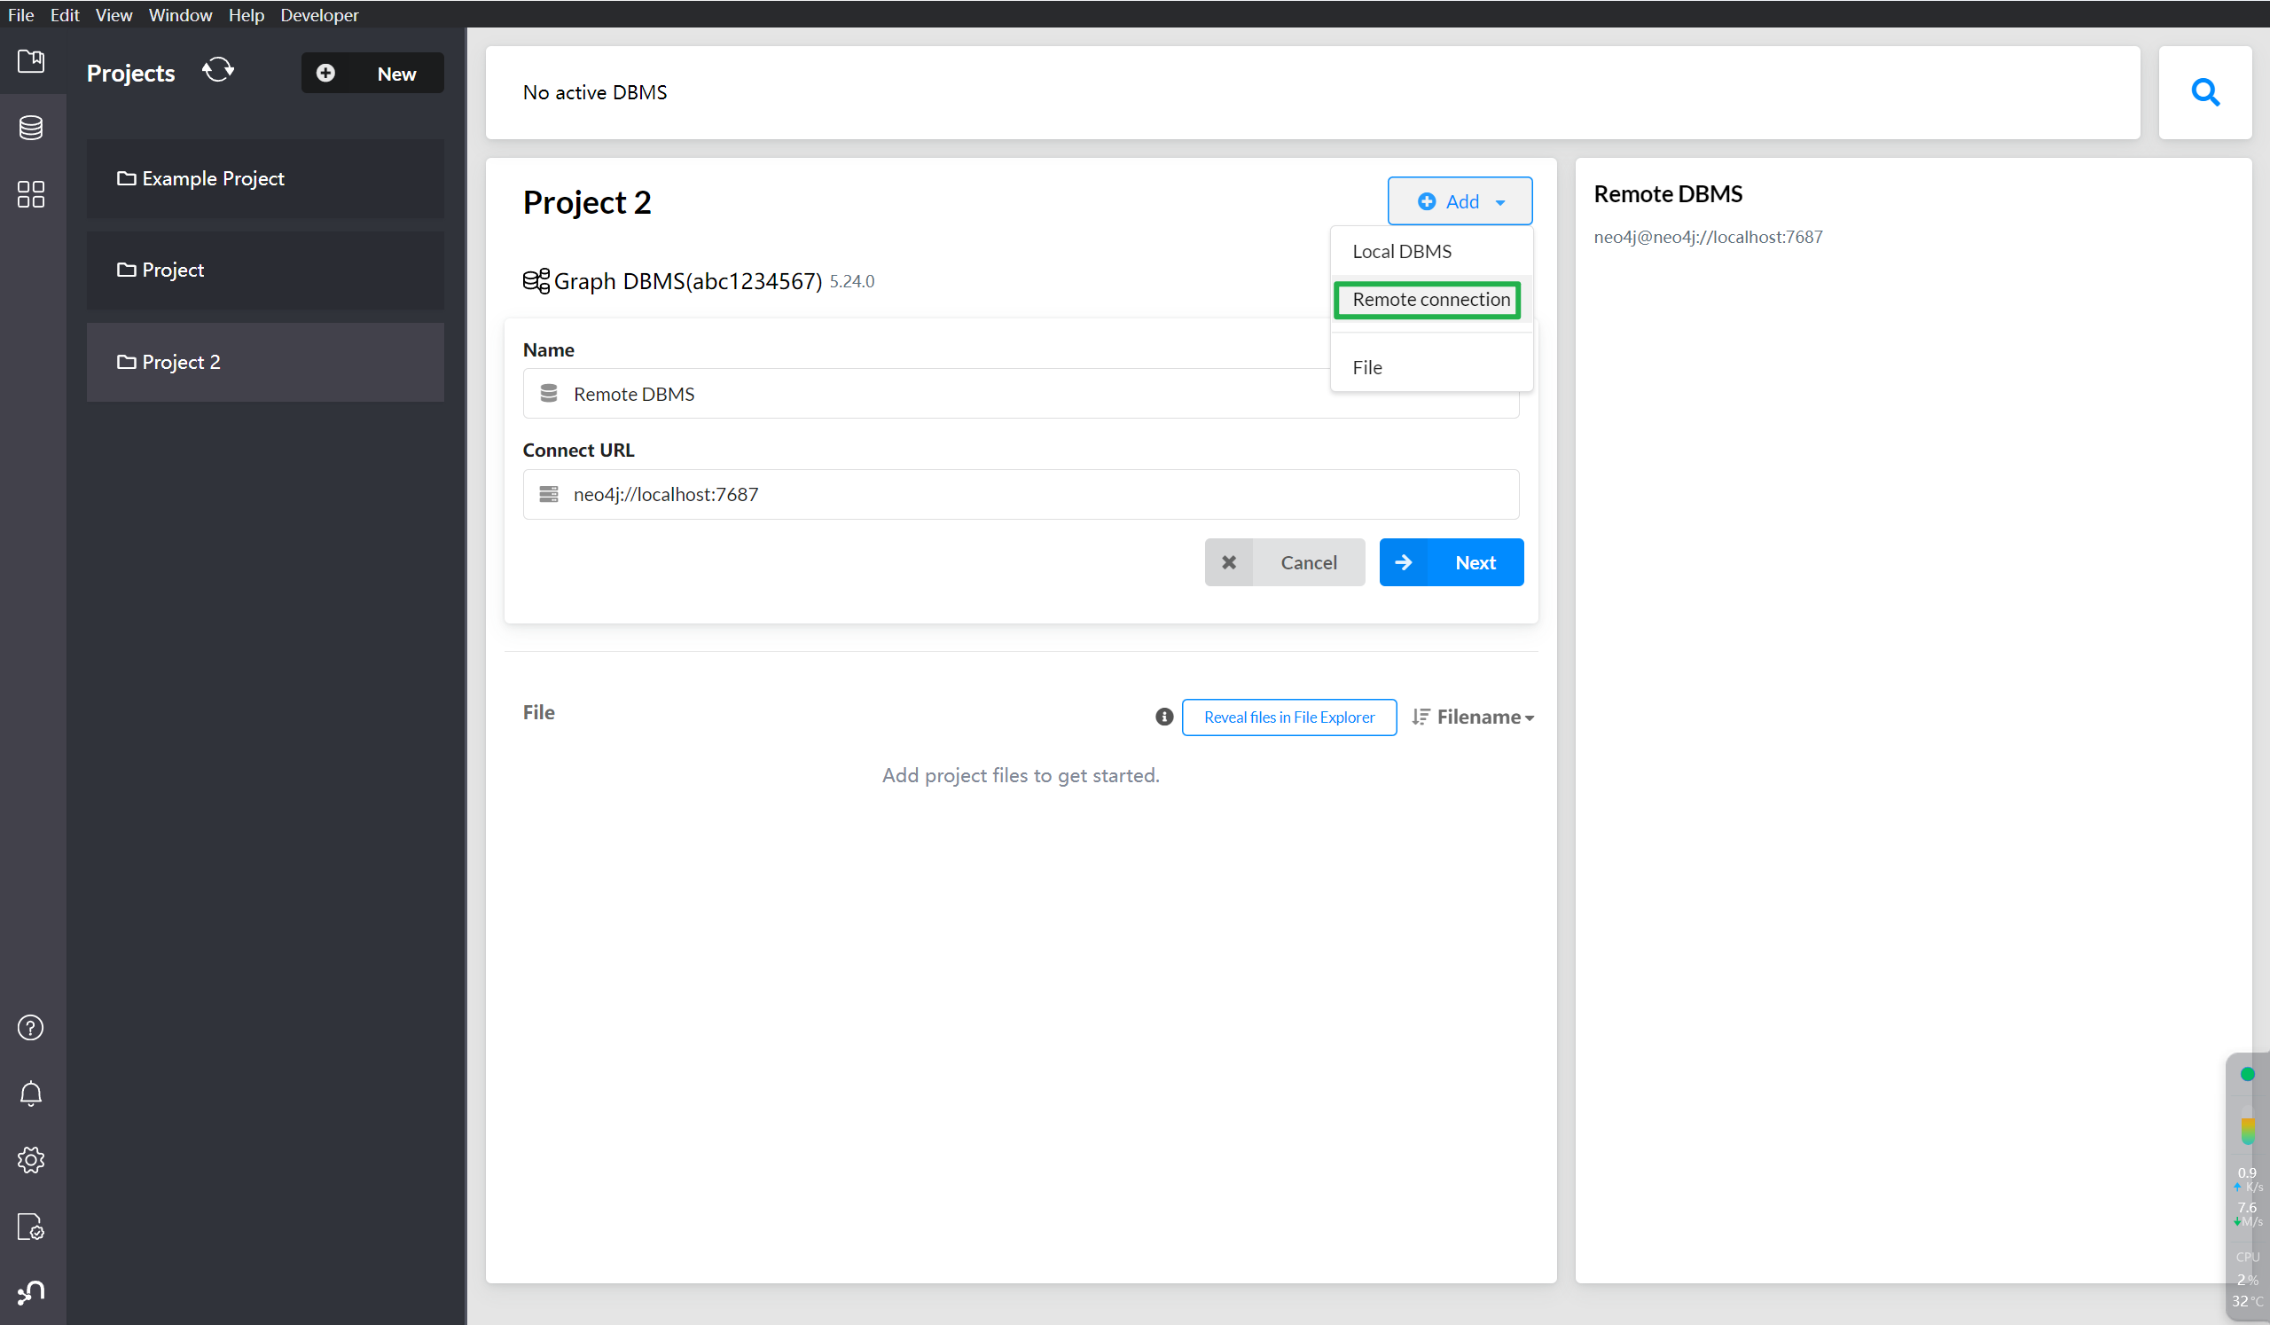
Task: Open the Graph Apps grid icon
Action: click(x=31, y=193)
